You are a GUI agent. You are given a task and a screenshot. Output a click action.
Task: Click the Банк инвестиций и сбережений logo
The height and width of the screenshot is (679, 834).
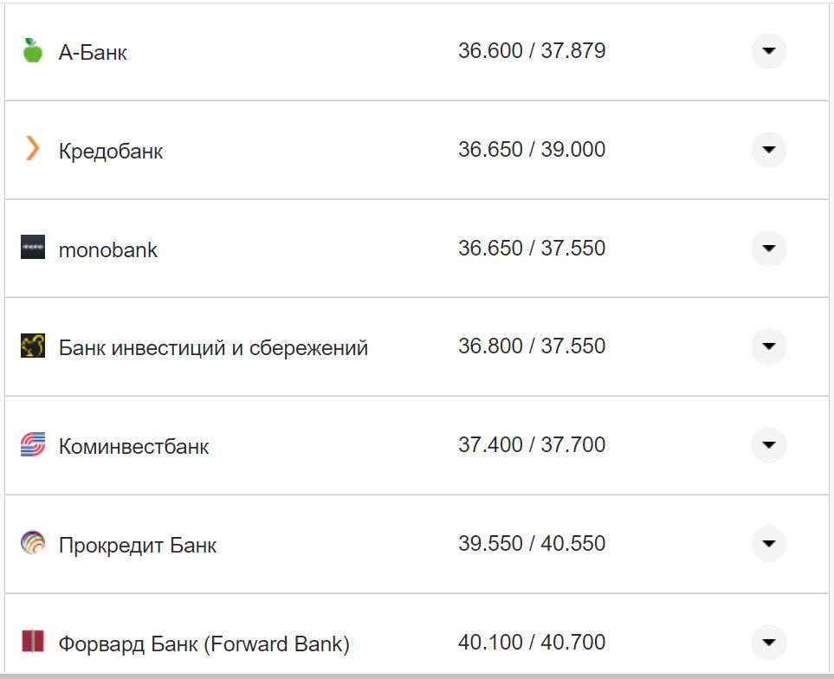click(33, 346)
